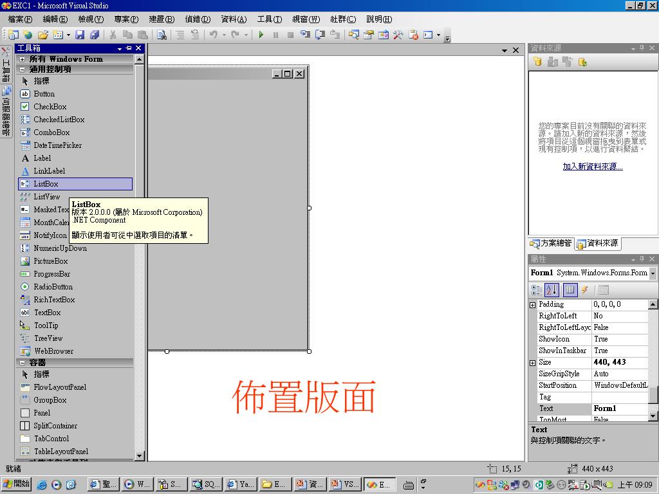
Task: Open New Item toolbar dropdown arrow
Action: (68, 35)
